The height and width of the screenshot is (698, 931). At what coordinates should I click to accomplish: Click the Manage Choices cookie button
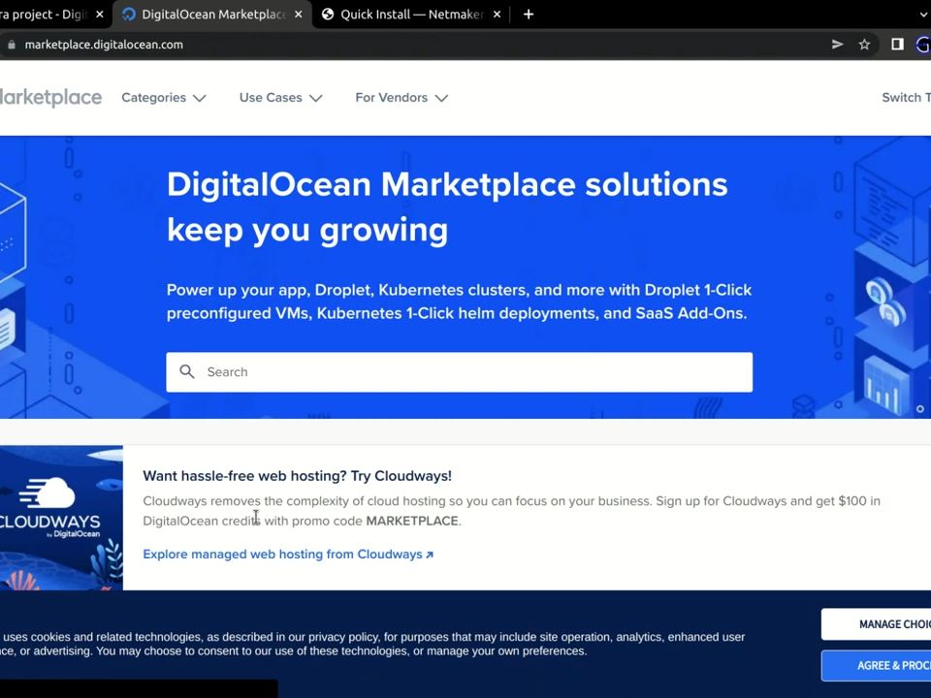(x=877, y=623)
